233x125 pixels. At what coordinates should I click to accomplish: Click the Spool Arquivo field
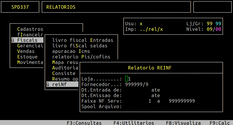[x=146, y=106]
